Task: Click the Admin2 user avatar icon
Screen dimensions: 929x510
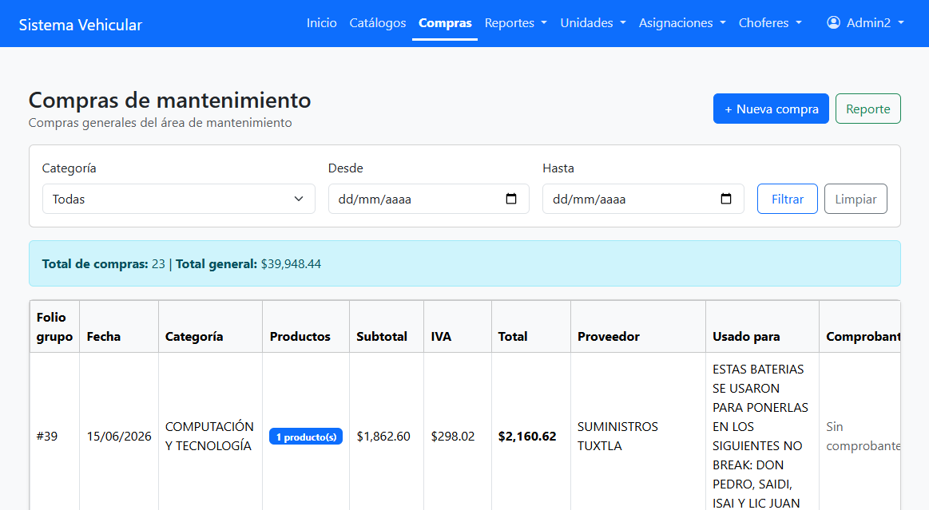Action: [x=833, y=22]
